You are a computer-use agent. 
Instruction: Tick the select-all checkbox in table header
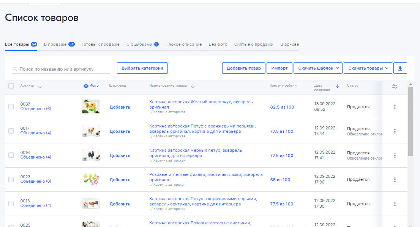[11, 86]
